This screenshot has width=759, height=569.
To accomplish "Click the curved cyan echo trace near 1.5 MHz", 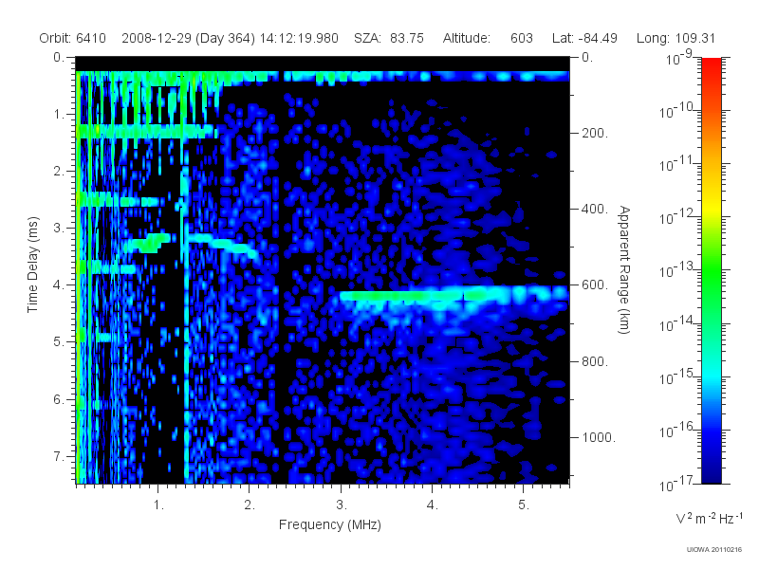I will [223, 245].
